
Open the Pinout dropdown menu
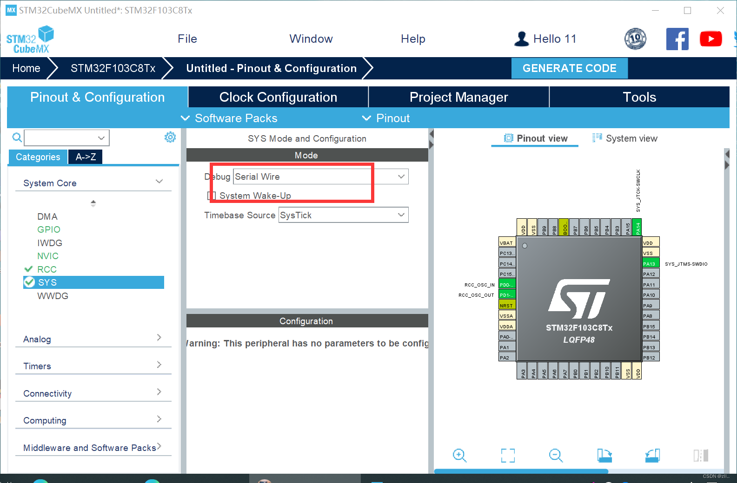(386, 118)
